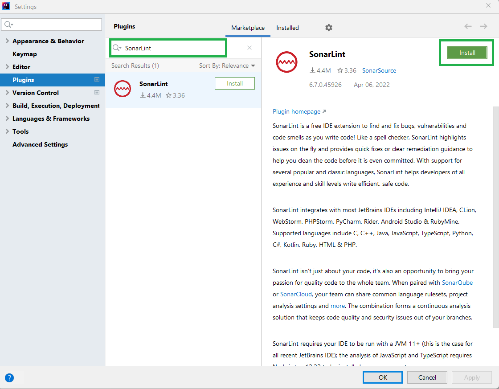This screenshot has height=389, width=499.
Task: Open the SonarQube link in description
Action: click(457, 283)
